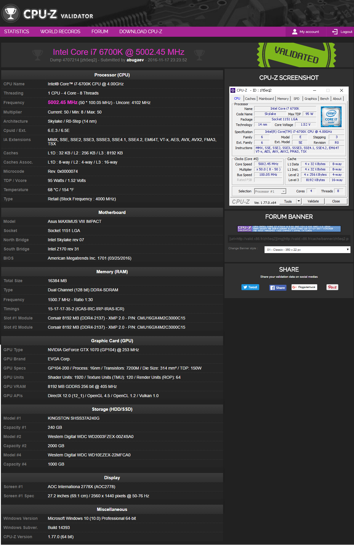Open the Processor #1 selection dropdown
The width and height of the screenshot is (354, 545).
[270, 191]
